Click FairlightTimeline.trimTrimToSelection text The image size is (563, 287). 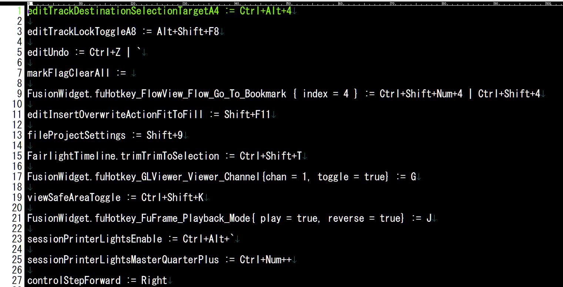[123, 156]
